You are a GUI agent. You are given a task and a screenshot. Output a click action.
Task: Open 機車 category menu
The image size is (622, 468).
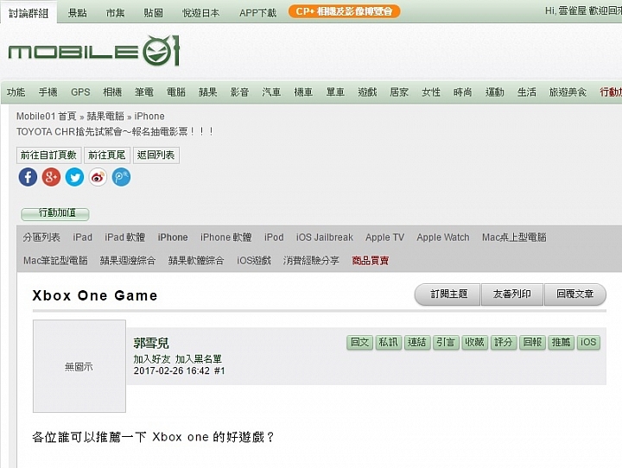(x=303, y=92)
